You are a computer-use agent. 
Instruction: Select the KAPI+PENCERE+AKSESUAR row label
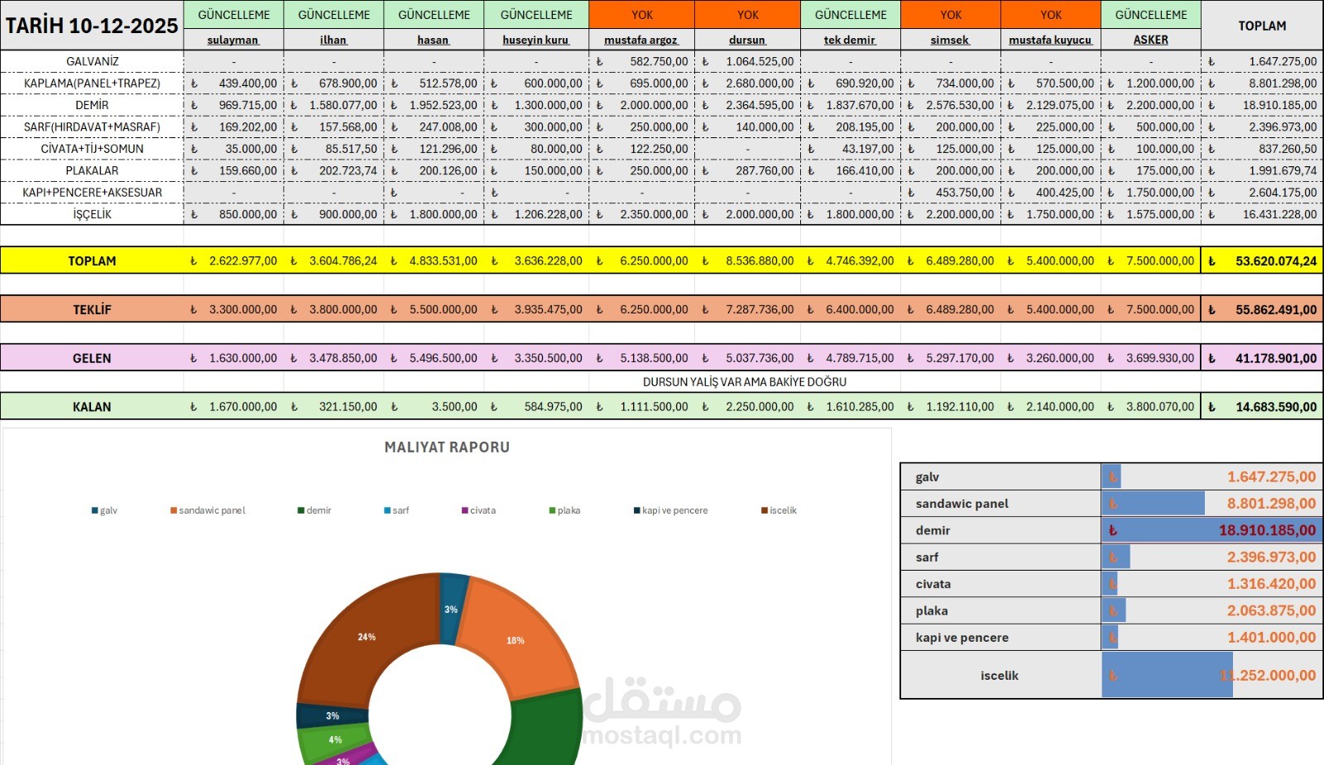(92, 192)
